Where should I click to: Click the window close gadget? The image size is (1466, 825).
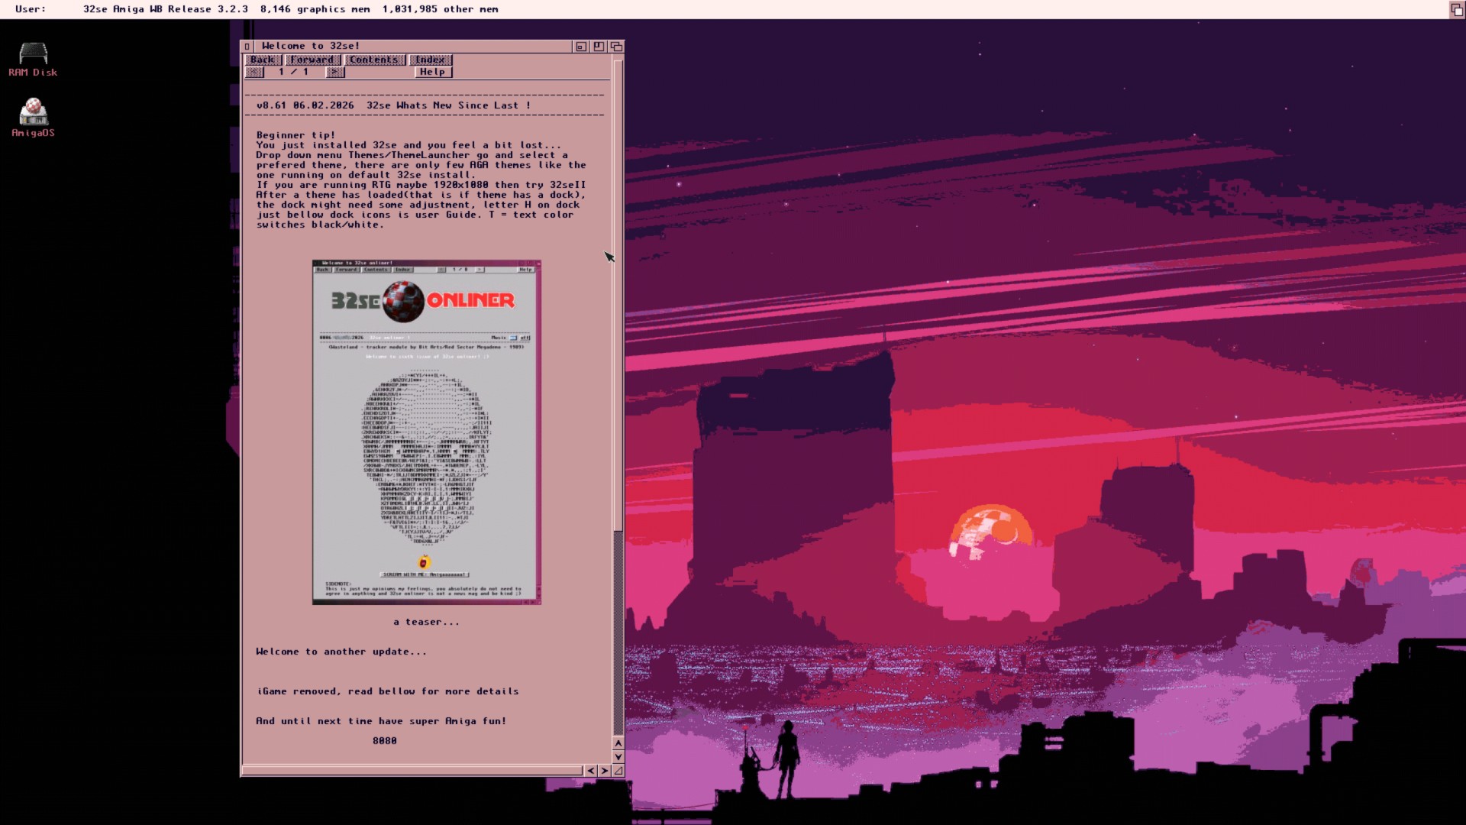[247, 47]
